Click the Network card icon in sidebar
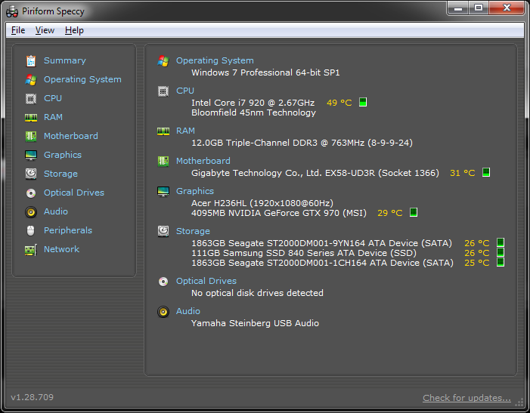 click(31, 250)
